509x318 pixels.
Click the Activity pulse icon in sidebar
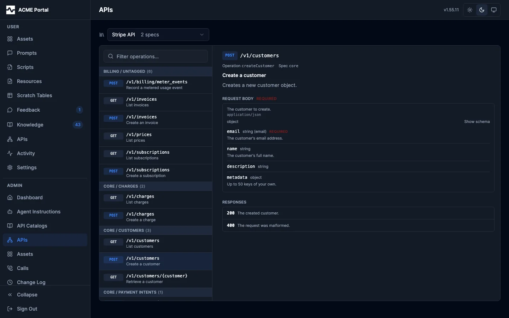coord(10,153)
